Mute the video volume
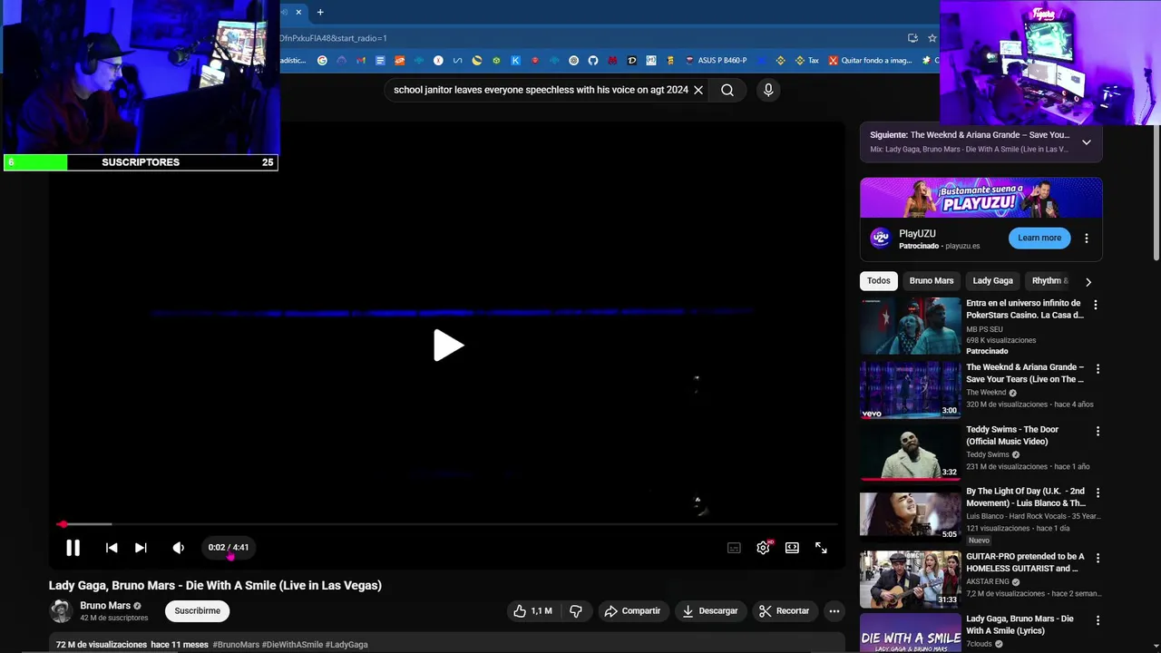 (179, 548)
